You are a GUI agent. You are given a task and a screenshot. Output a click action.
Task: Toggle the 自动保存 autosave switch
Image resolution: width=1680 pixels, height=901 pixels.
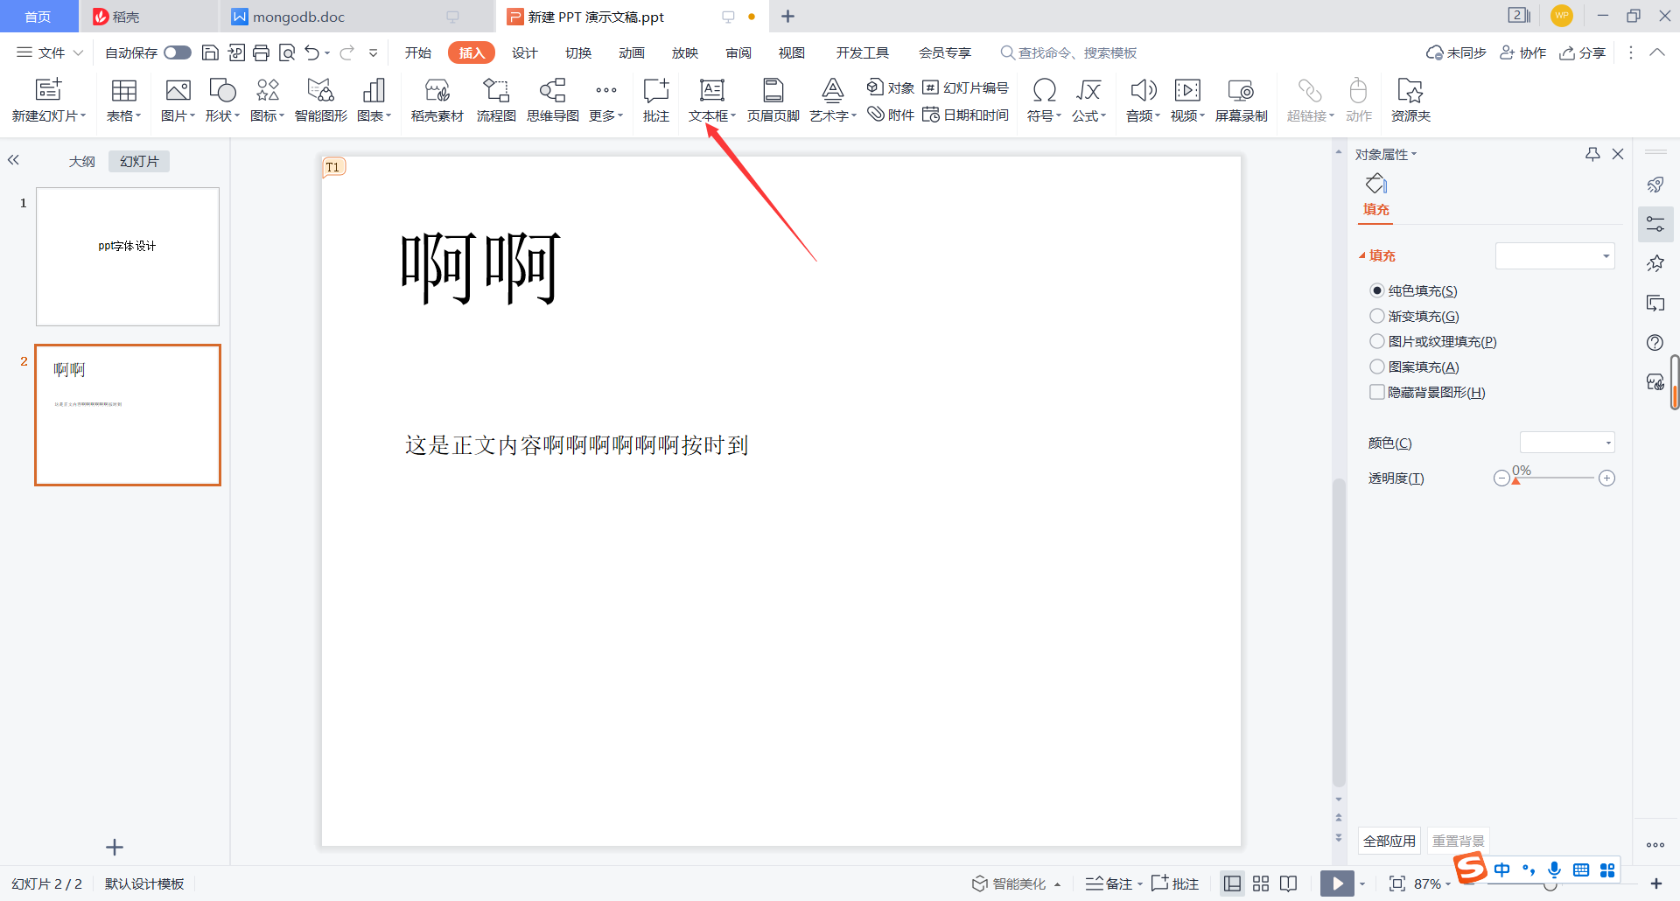[x=178, y=52]
